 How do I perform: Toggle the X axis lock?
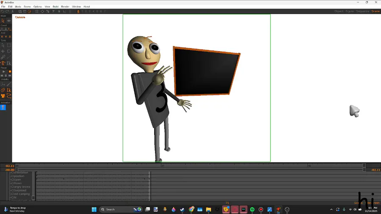point(2,37)
